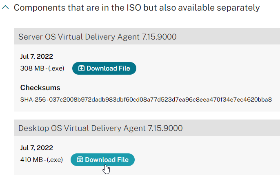Click the 308 MB (.exe) size text
Screen dimensions: 280x175
(42, 68)
